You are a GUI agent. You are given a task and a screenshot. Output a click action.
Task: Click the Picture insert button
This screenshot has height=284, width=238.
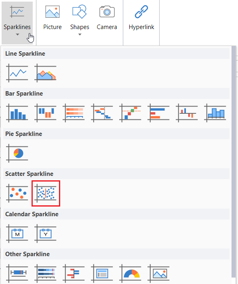(x=53, y=18)
